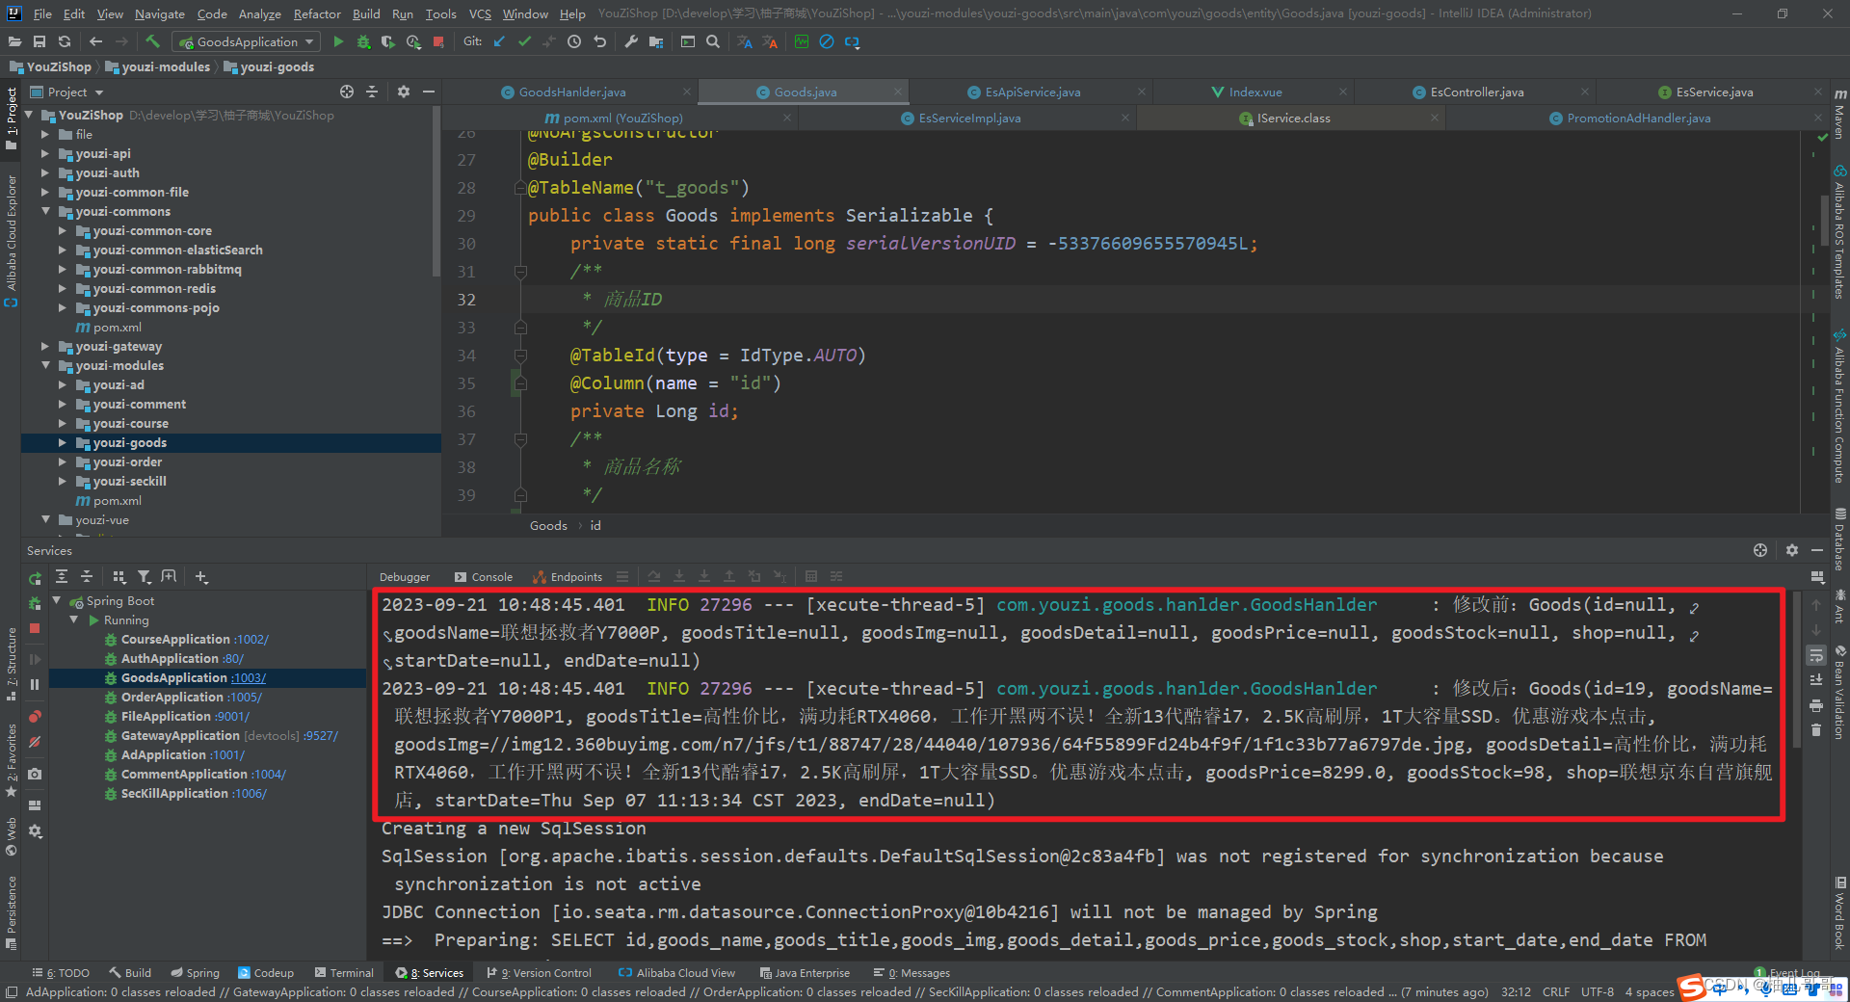Screen dimensions: 1850x1002
Task: Collapse the Spring Boot services node
Action: (57, 600)
